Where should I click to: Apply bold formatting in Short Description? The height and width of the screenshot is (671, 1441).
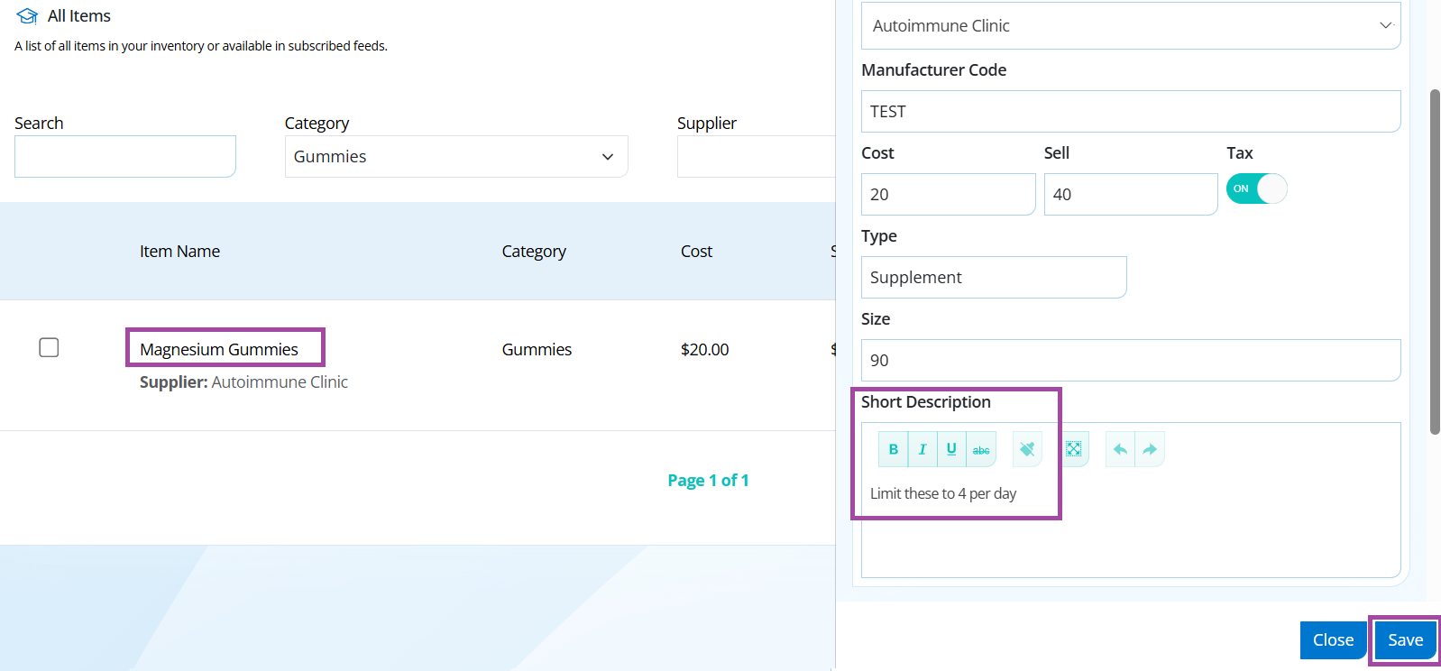coord(894,449)
